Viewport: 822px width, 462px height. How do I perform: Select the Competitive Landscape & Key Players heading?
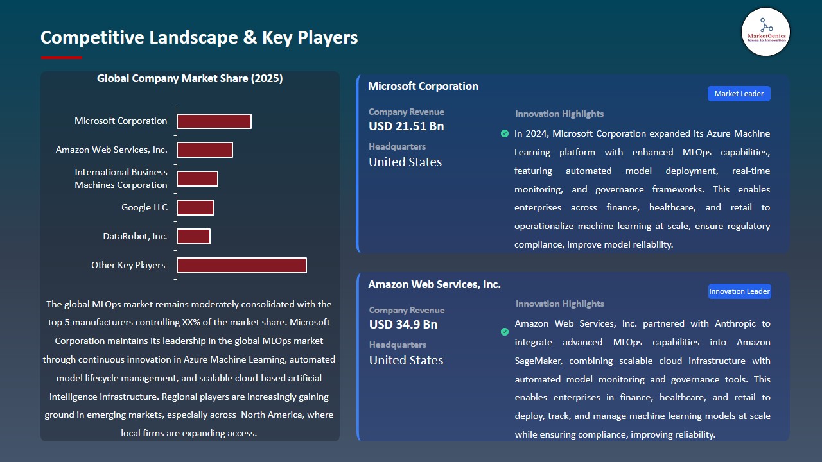click(199, 37)
